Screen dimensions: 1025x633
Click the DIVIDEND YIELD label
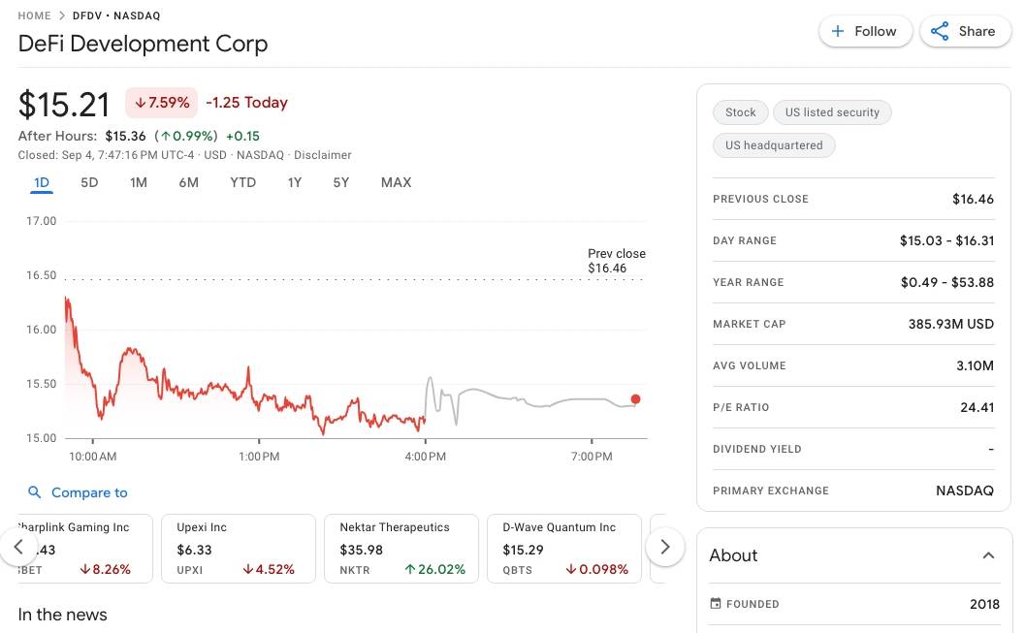757,450
